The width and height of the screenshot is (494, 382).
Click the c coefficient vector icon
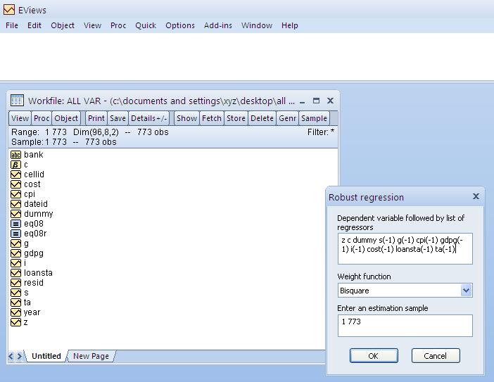coord(15,165)
